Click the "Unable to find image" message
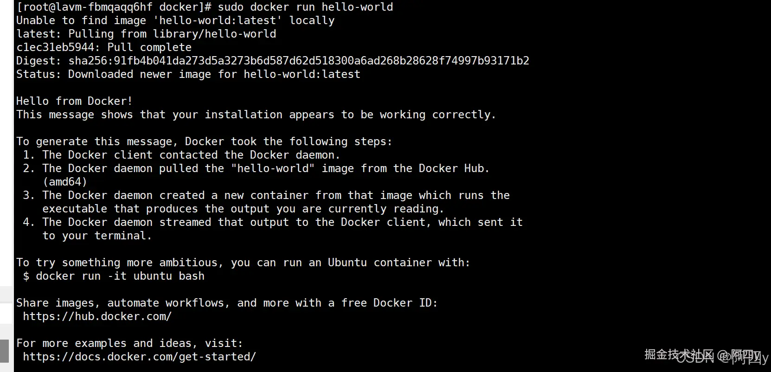This screenshot has width=771, height=372. pos(175,21)
